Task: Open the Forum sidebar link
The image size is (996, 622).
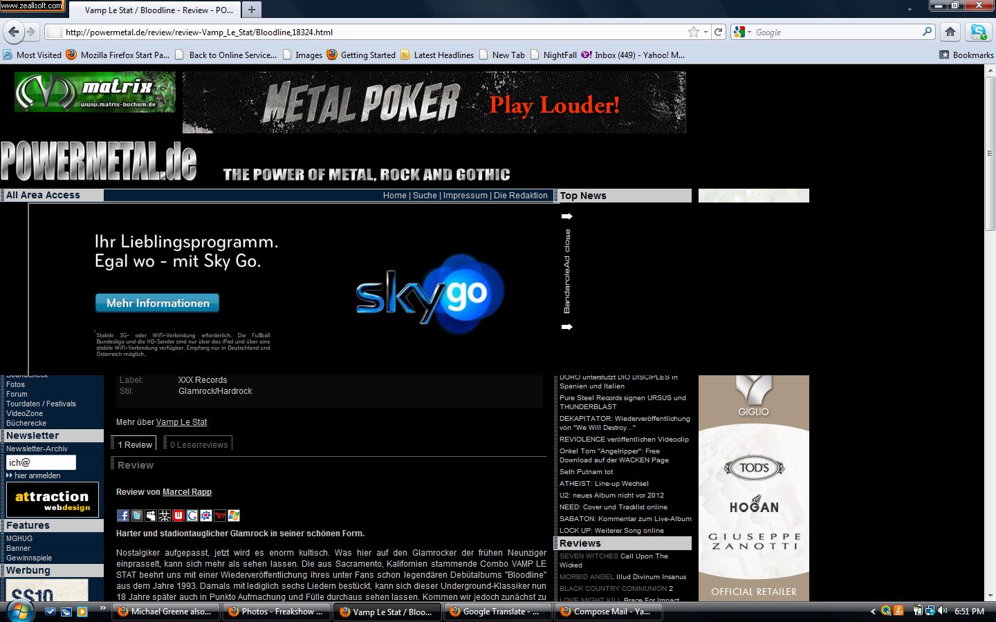Action: pos(17,394)
